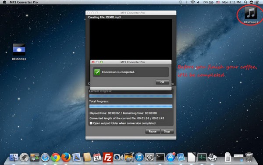Open the MP3 Converter Pro menu

24,2
